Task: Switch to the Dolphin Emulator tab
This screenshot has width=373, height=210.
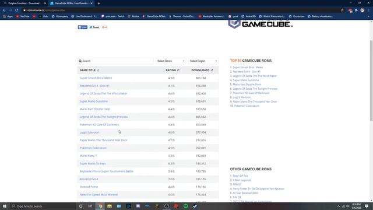Action: (x=23, y=3)
